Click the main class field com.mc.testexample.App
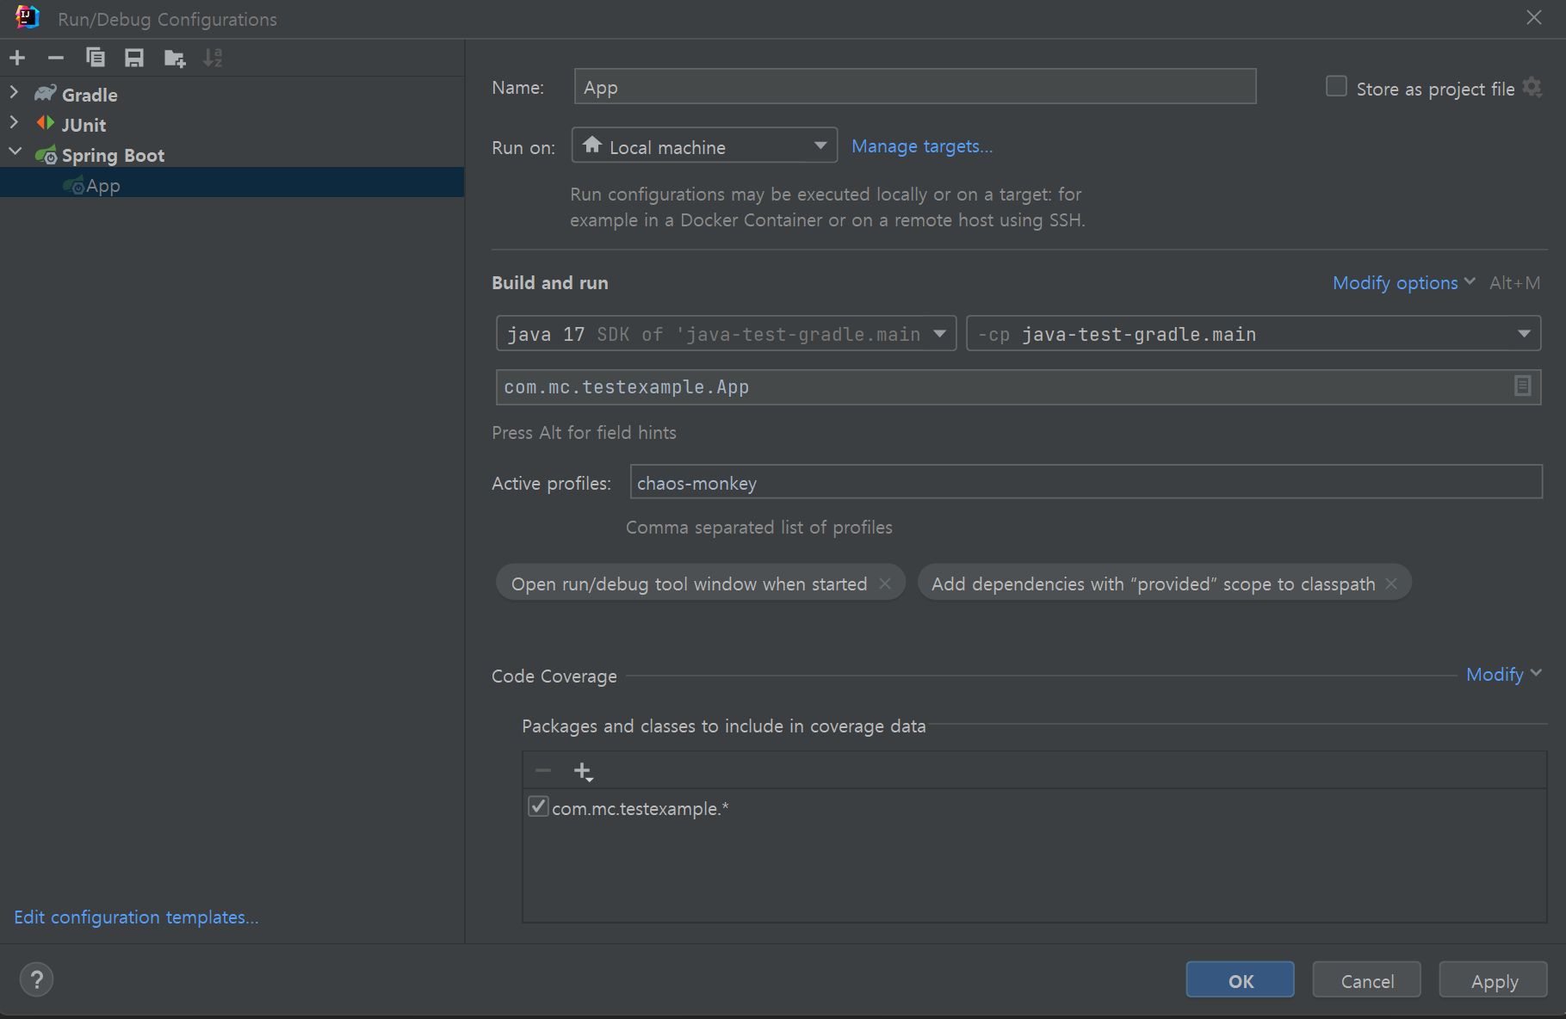The height and width of the screenshot is (1019, 1566). [x=1018, y=387]
